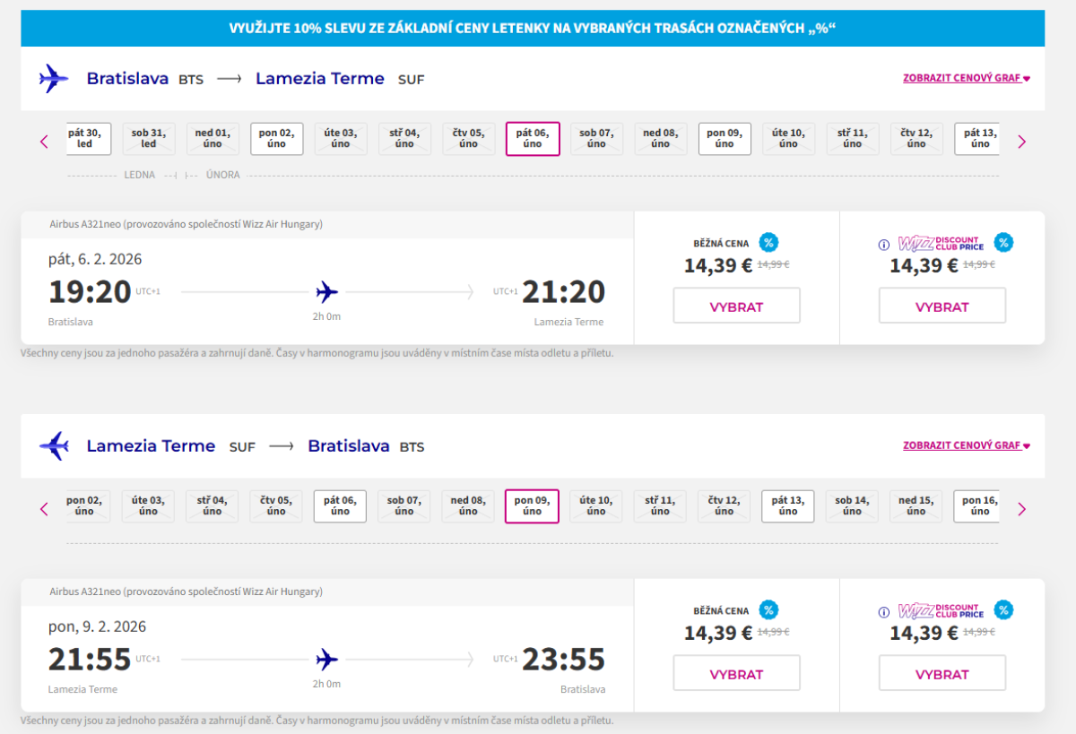Click the info icon beside return Wizz Discount Club price
This screenshot has width=1076, height=734.
point(883,611)
